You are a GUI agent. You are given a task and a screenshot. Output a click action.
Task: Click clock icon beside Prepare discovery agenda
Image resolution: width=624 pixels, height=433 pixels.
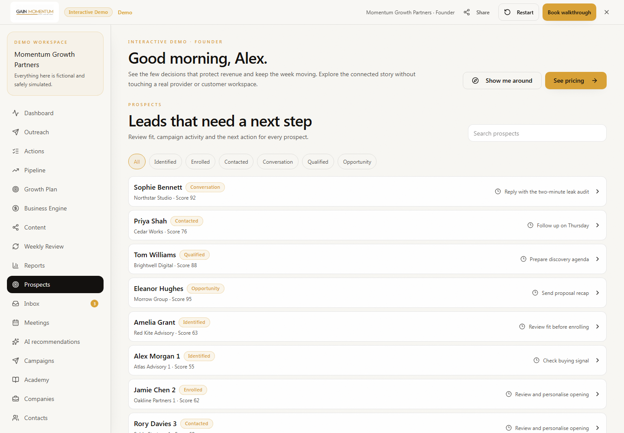[523, 259]
